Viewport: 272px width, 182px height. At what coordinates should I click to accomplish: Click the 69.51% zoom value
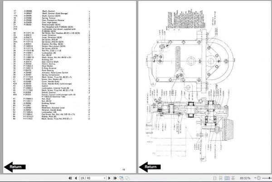point(245,178)
